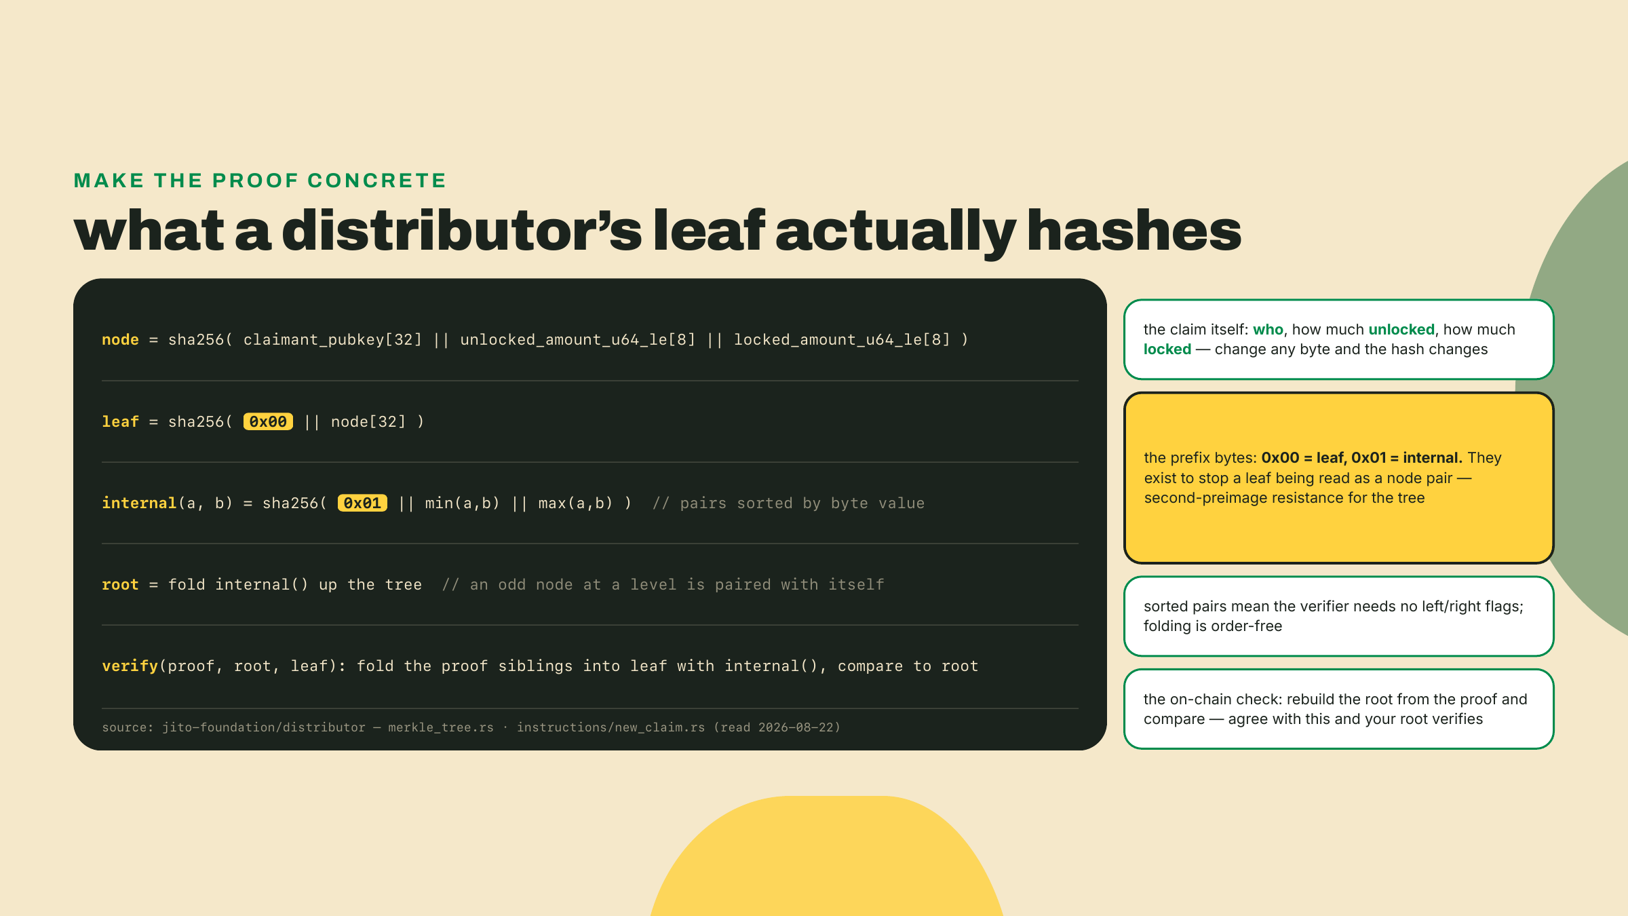Click the source citation 'jito-foundation/distributor'
Viewport: 1628px width, 916px height.
click(x=263, y=727)
